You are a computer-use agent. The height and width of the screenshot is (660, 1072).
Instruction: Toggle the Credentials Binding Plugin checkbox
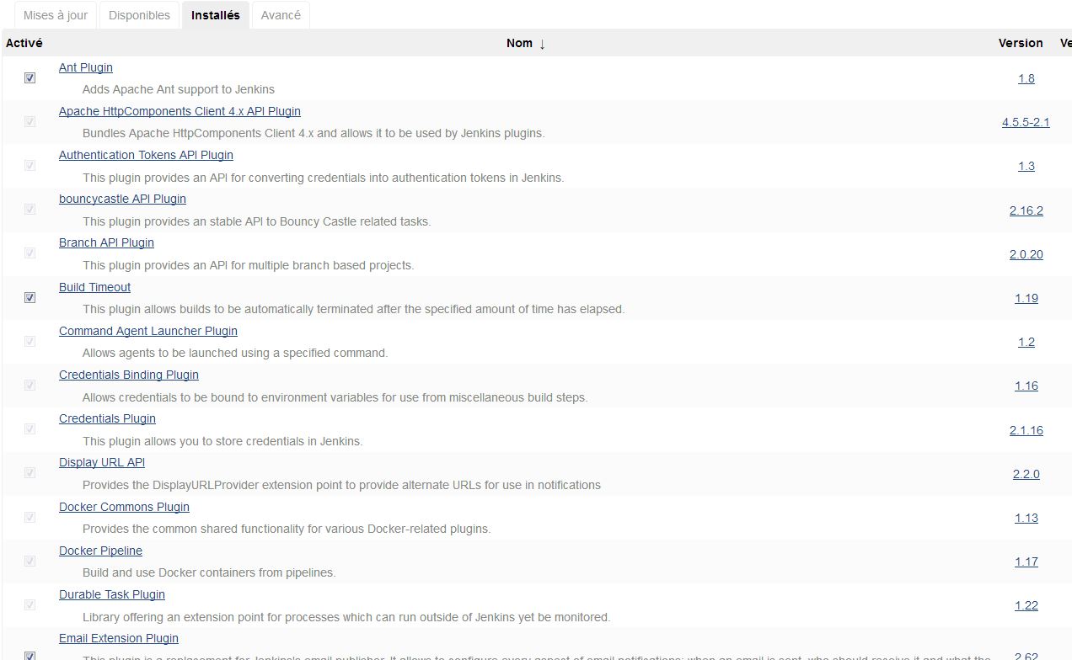click(30, 385)
